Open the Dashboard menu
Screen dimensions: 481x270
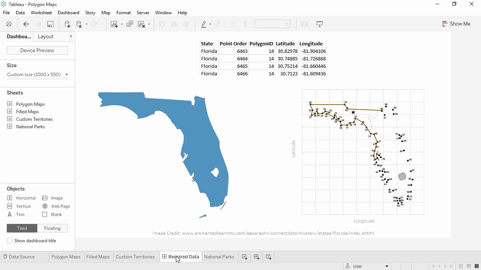click(x=68, y=13)
